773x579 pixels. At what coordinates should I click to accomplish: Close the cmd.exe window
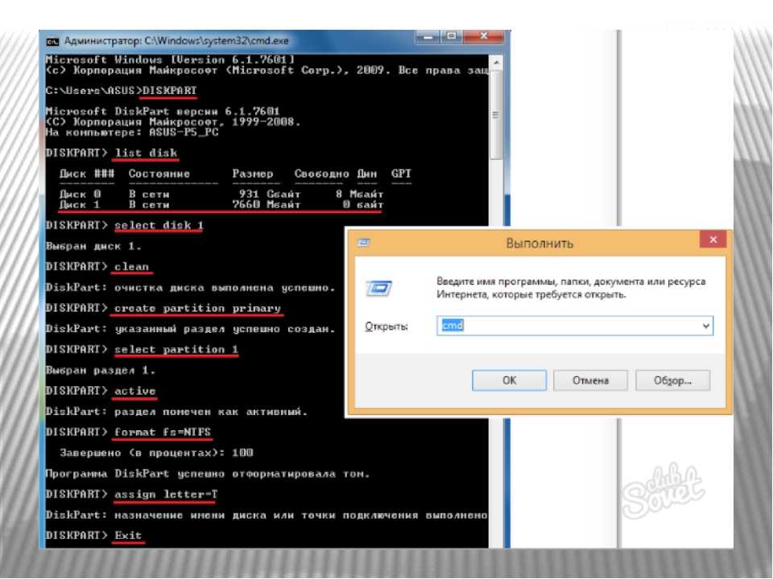click(x=484, y=37)
